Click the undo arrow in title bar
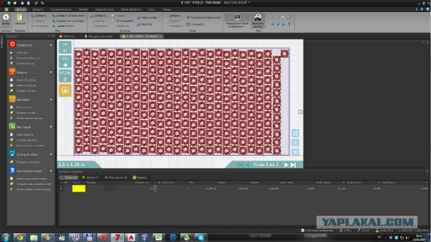The image size is (431, 242). point(36,3)
